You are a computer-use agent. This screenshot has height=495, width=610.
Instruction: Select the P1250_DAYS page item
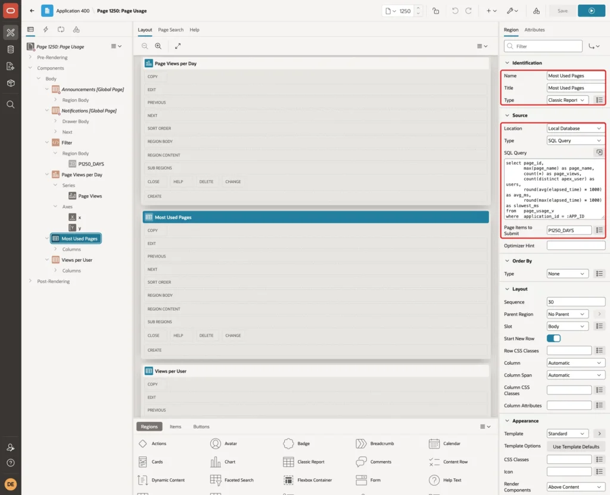pyautogui.click(x=91, y=164)
